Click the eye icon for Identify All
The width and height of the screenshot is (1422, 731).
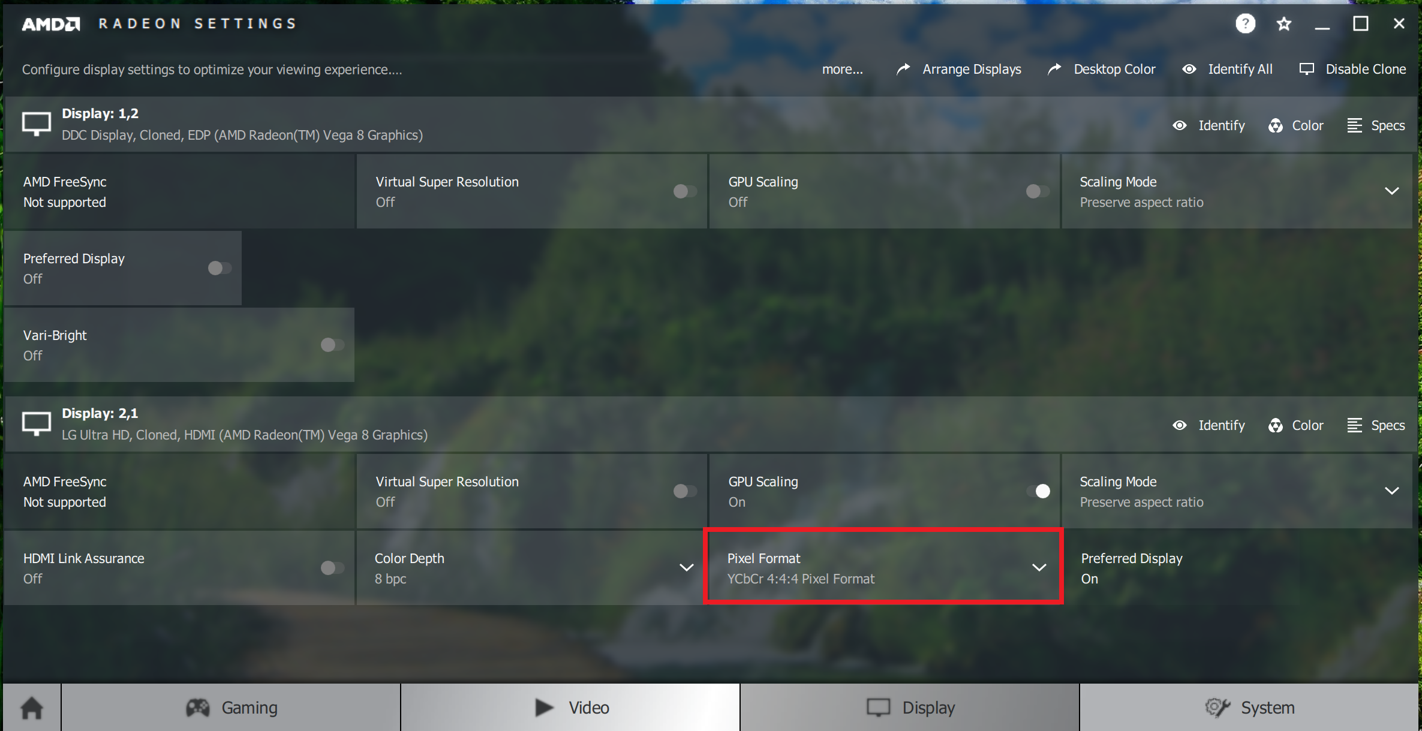tap(1189, 69)
